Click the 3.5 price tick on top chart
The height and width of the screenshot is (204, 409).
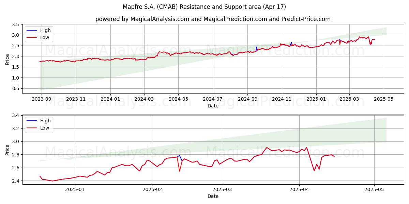15,24
